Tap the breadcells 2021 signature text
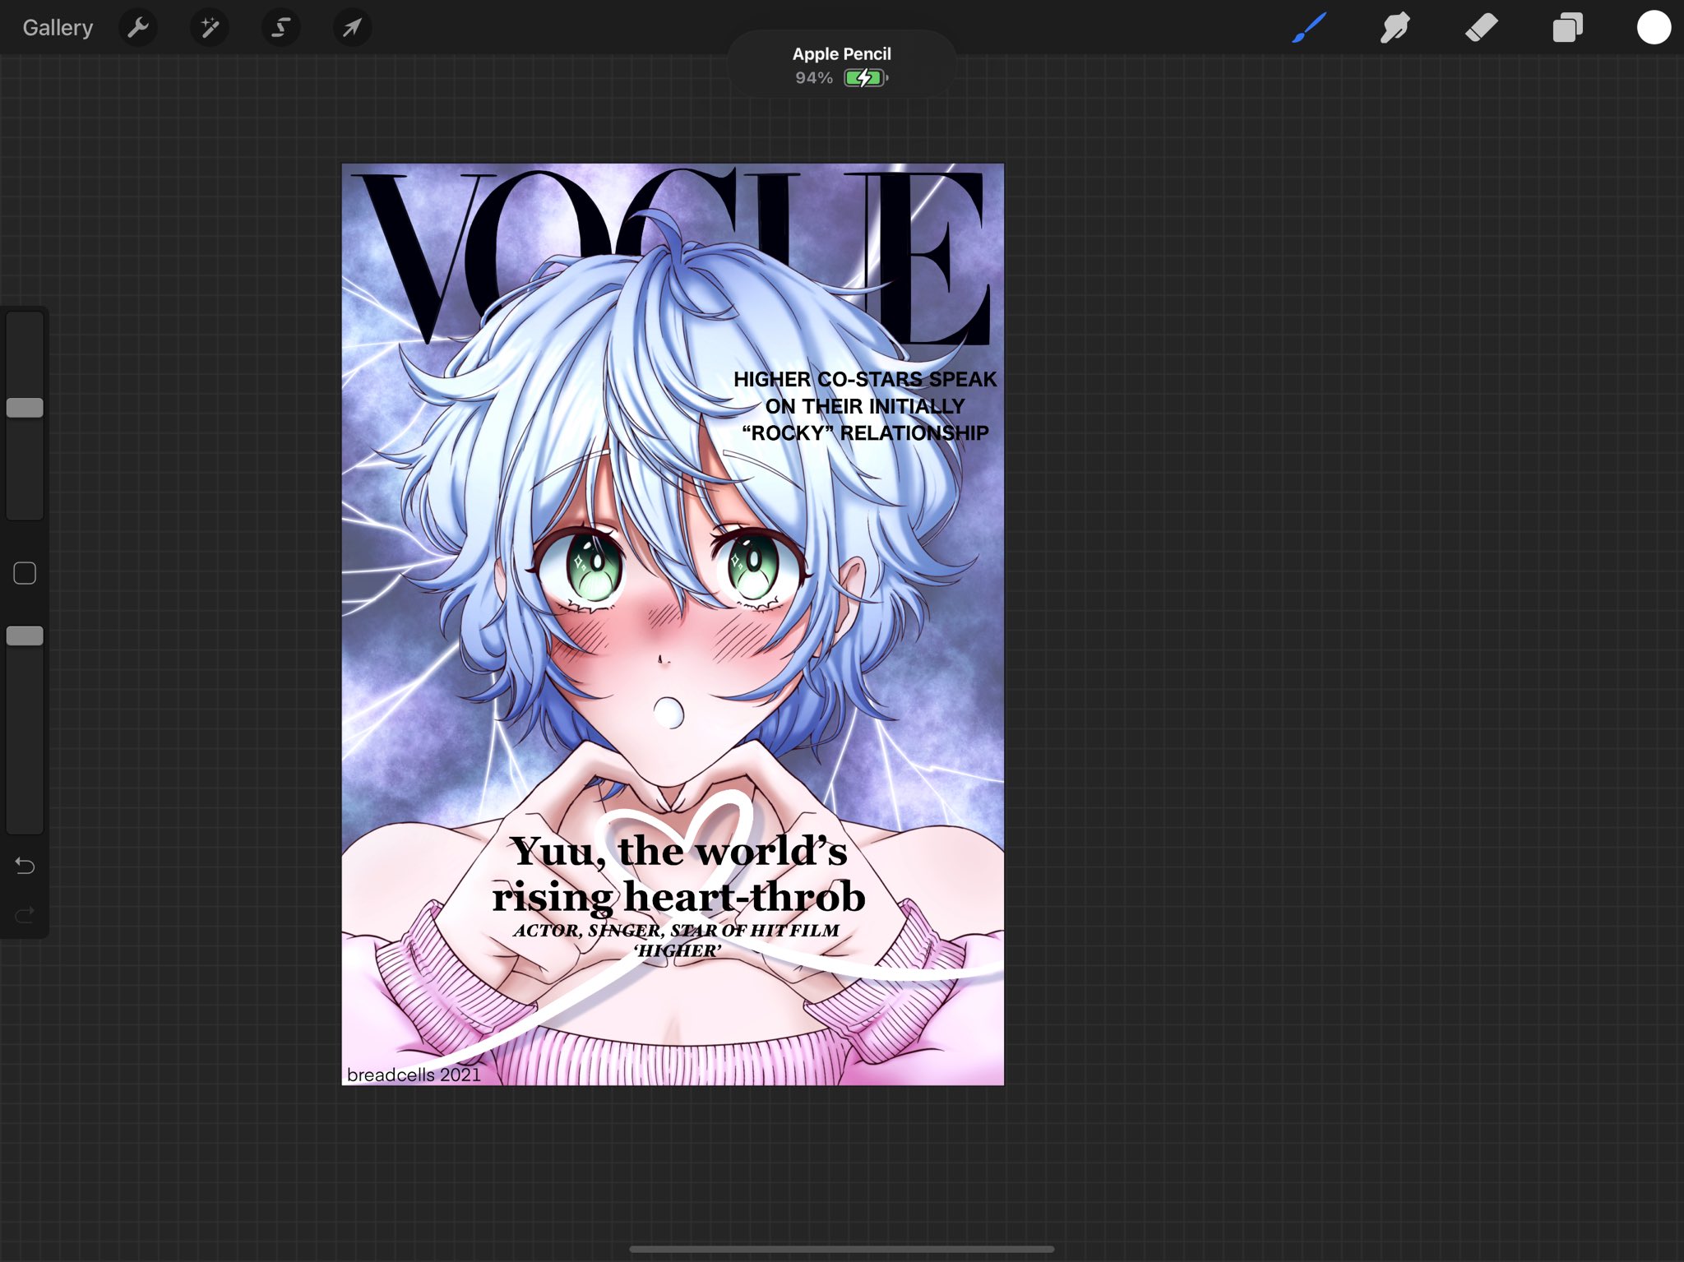Screen dimensions: 1684x1262 414,1075
